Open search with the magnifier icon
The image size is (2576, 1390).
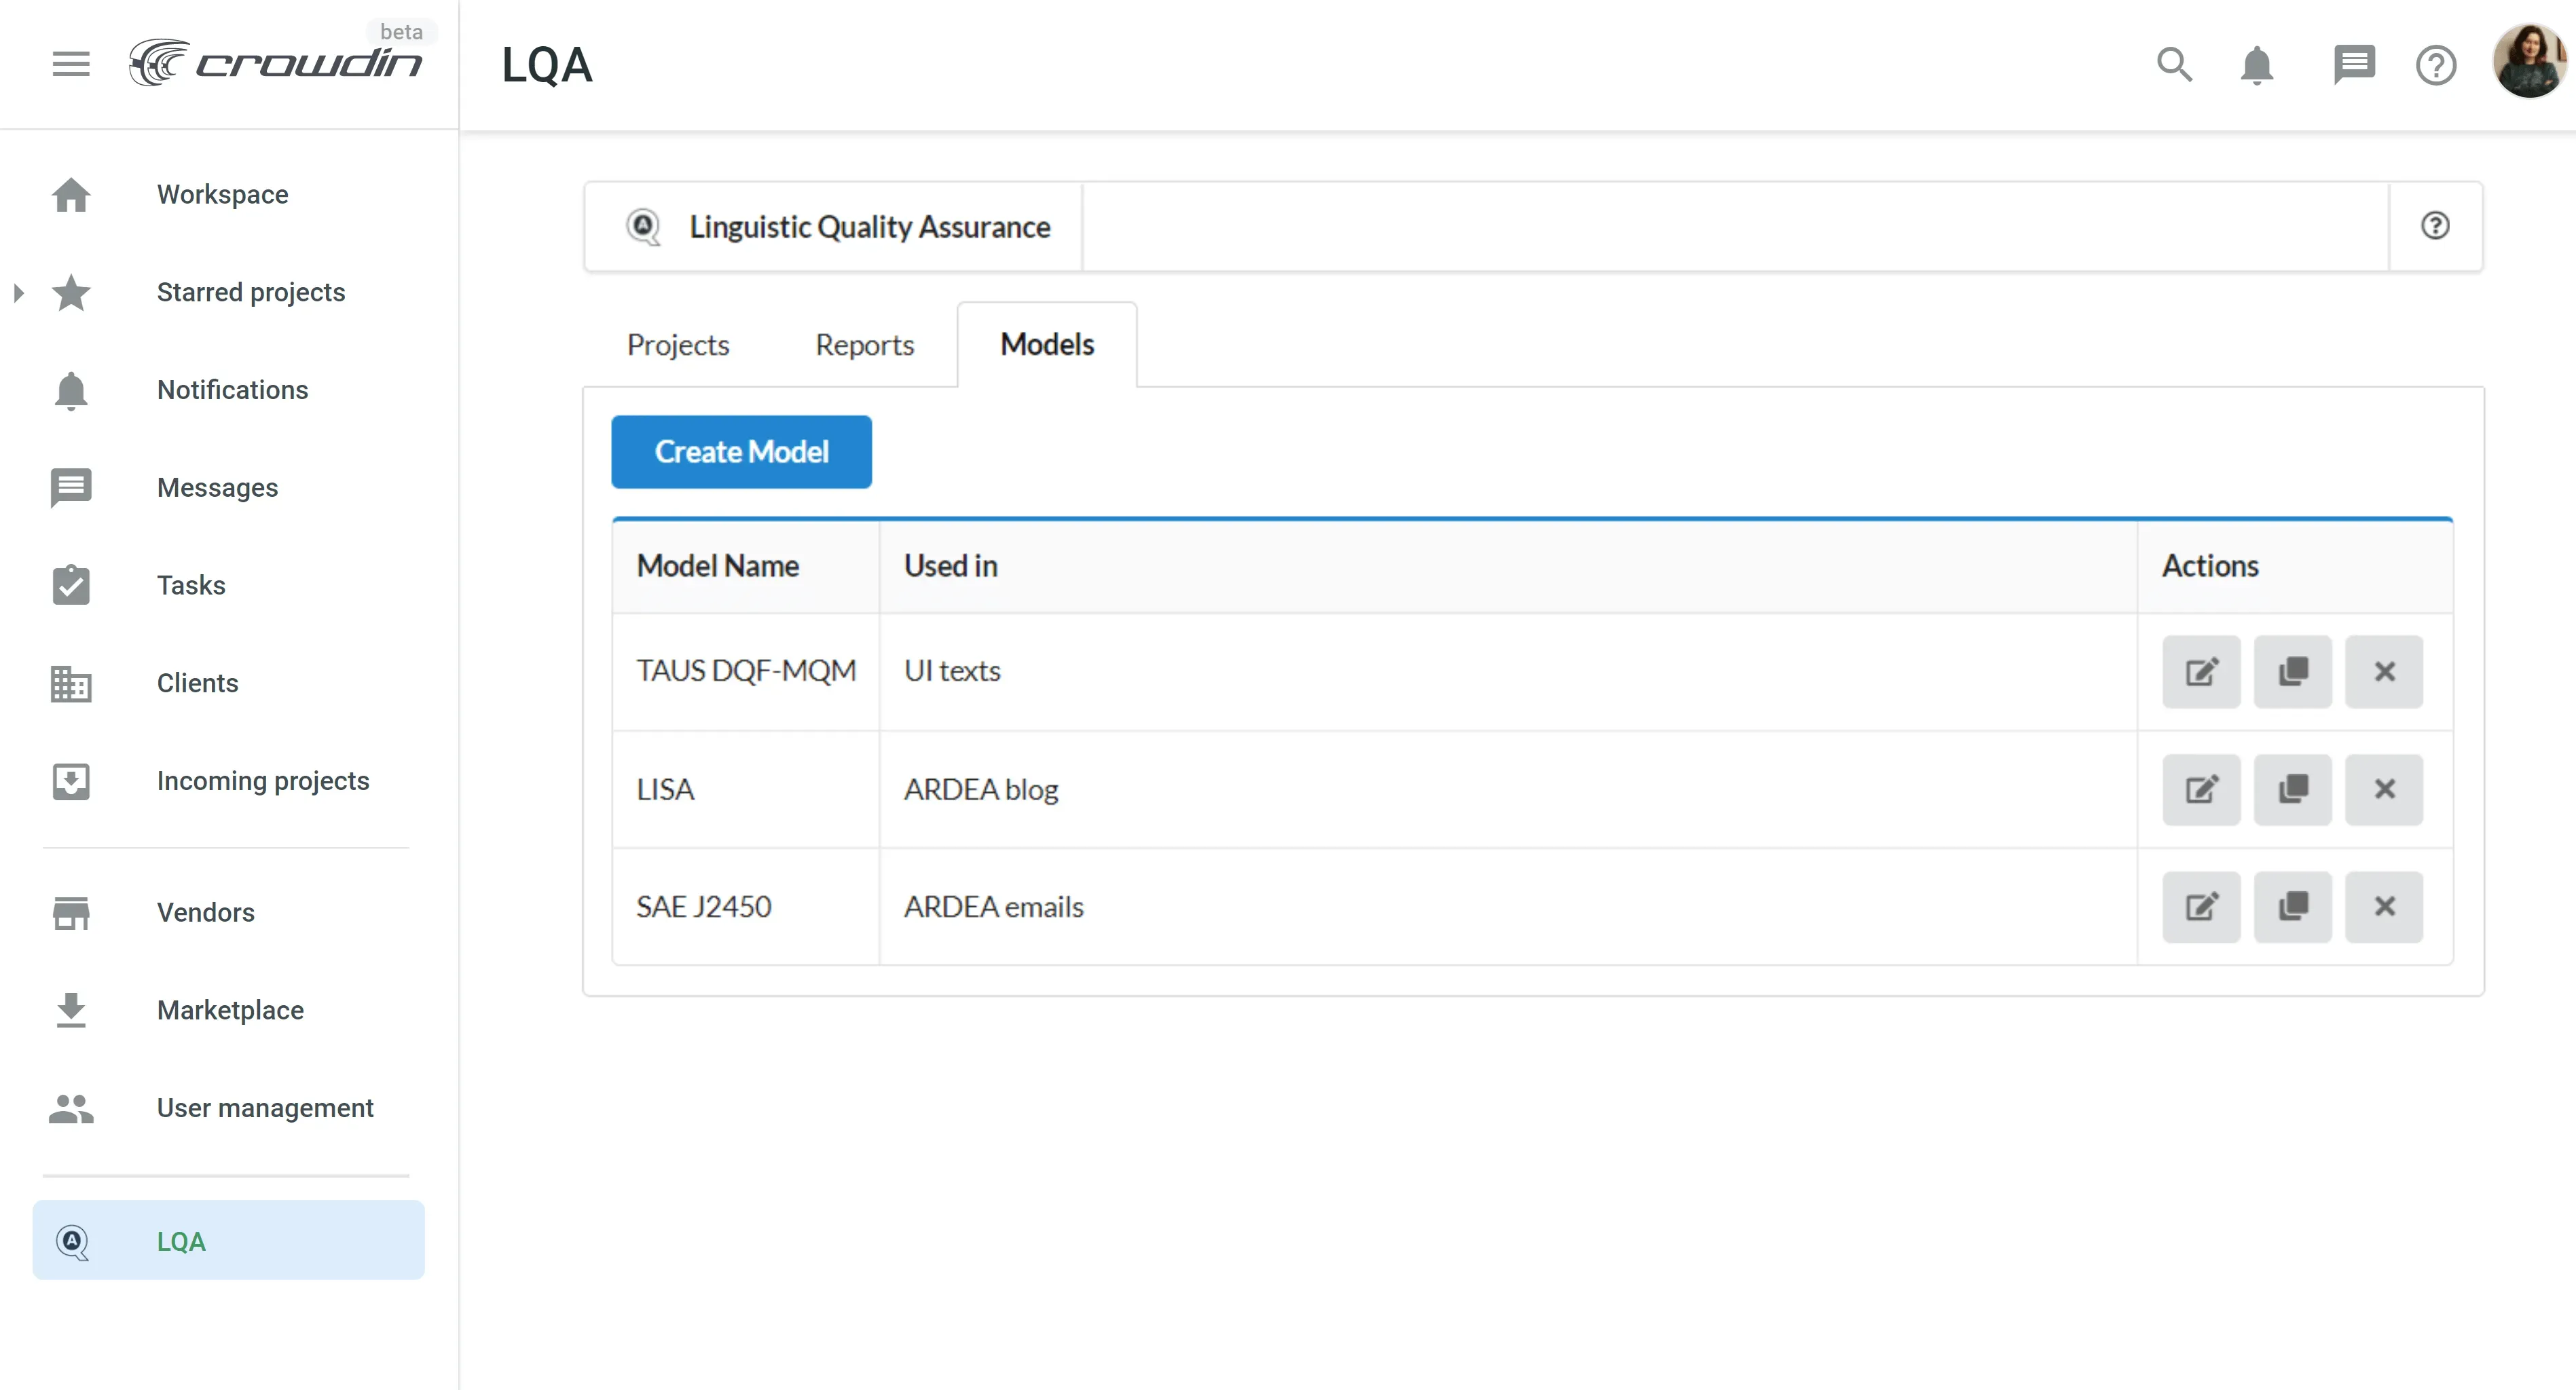[2174, 65]
